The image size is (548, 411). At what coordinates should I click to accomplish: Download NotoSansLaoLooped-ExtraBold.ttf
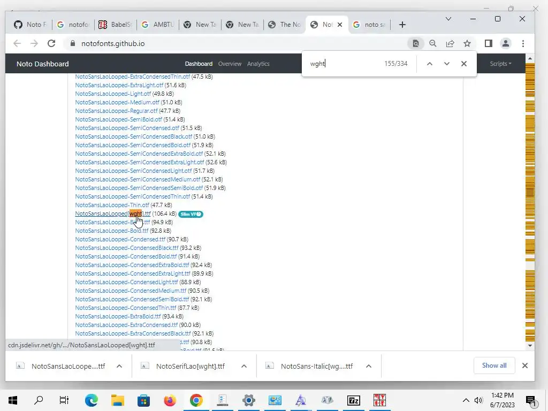tap(118, 316)
